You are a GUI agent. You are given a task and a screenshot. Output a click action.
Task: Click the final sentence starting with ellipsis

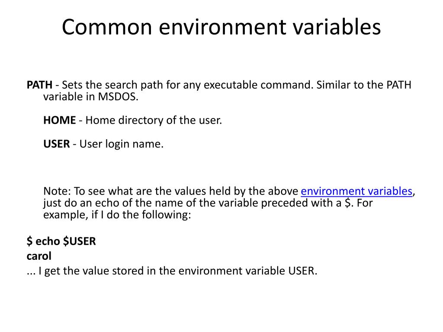click(x=172, y=271)
